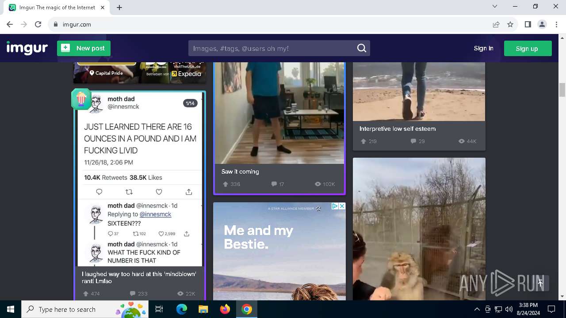The width and height of the screenshot is (566, 318).
Task: Upvote the Saw it coming post
Action: [226, 184]
